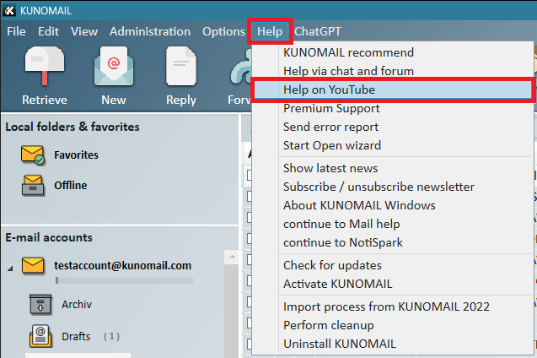
Task: Select the Drafts folder label
Action: pyautogui.click(x=76, y=336)
